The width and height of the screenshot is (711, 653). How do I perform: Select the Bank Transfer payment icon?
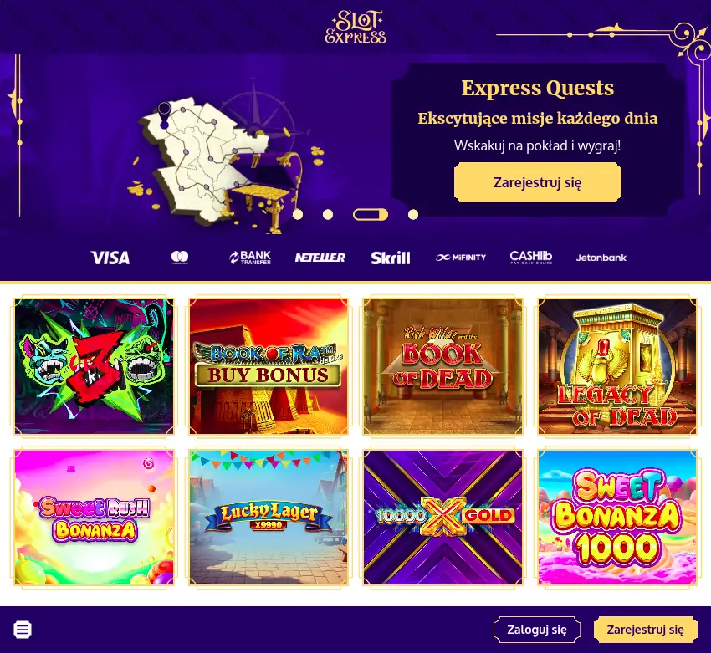pyautogui.click(x=250, y=258)
